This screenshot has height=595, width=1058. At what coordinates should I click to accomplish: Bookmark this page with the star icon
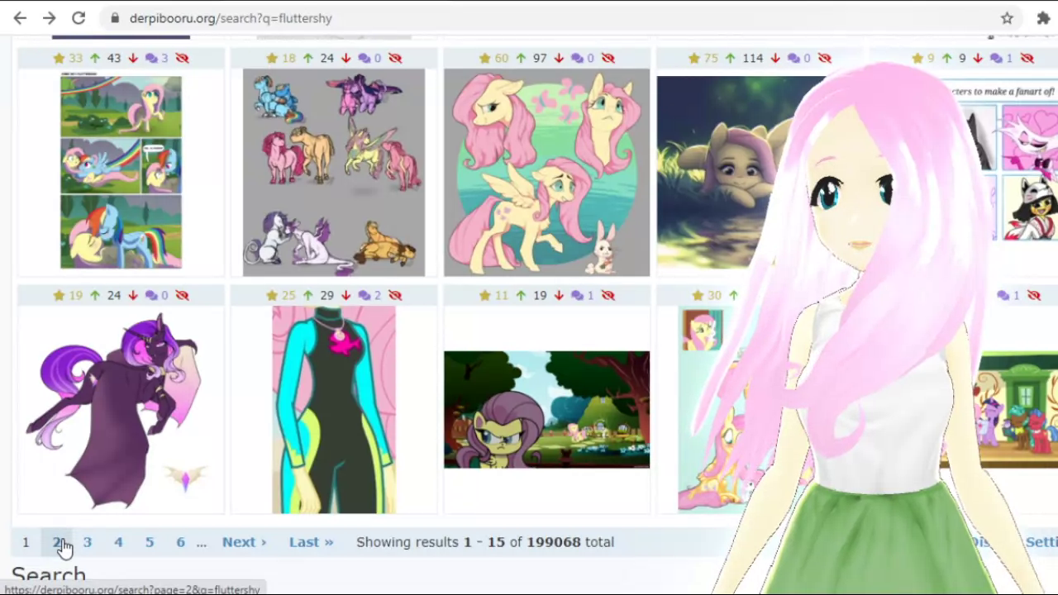click(x=1007, y=17)
